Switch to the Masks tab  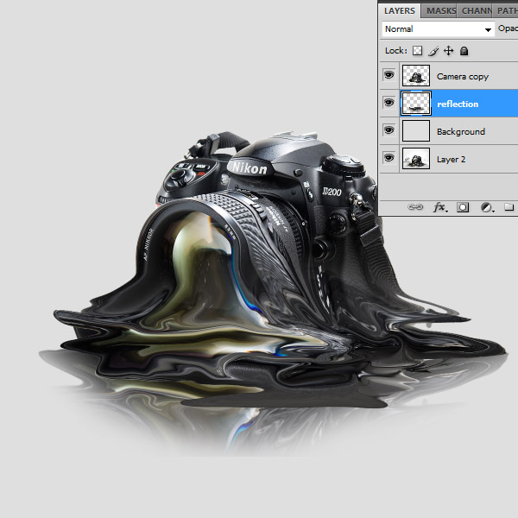point(439,11)
